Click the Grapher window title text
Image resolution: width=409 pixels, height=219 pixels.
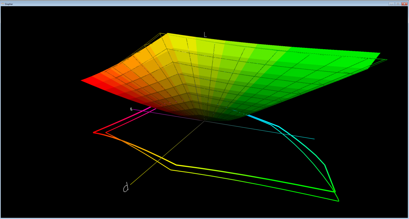coord(9,4)
